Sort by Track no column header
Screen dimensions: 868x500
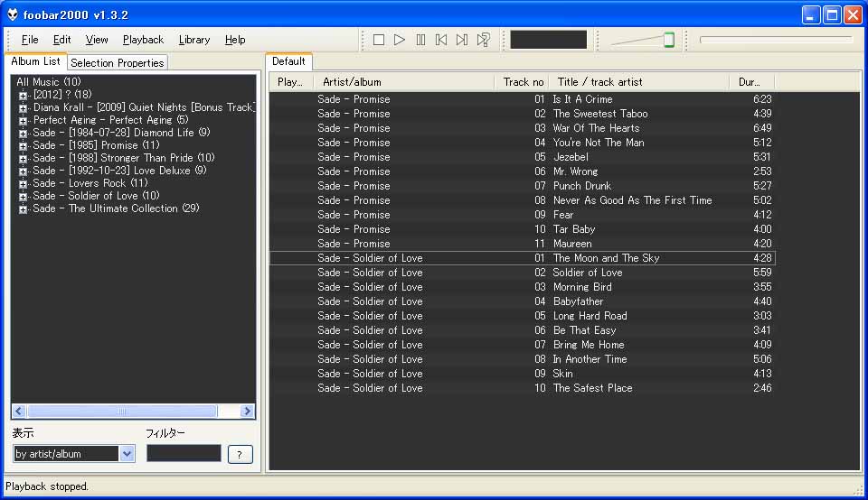[522, 82]
